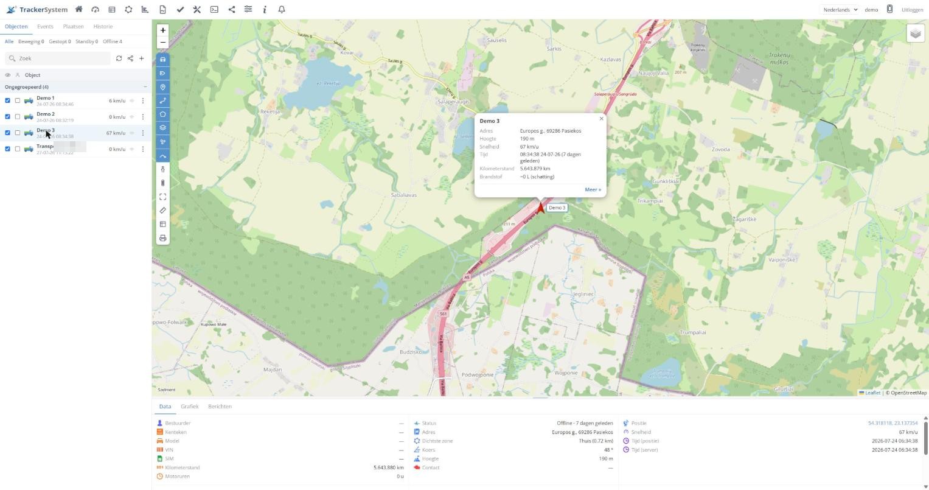Open the grid layout tool on the map toolbar
Viewport: 929px width, 490px height.
162,224
